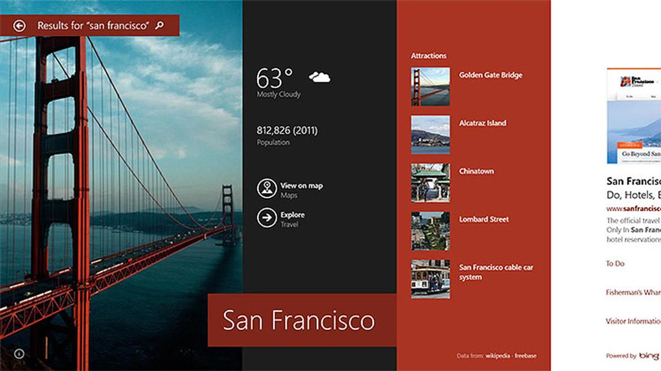Select the Chinatown thumbnail image

click(430, 183)
